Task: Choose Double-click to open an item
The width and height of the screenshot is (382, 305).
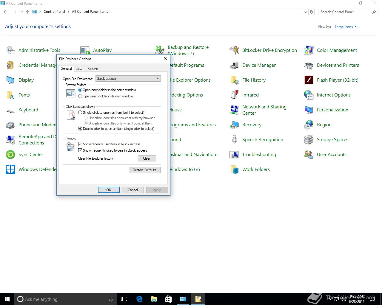Action: (x=80, y=129)
